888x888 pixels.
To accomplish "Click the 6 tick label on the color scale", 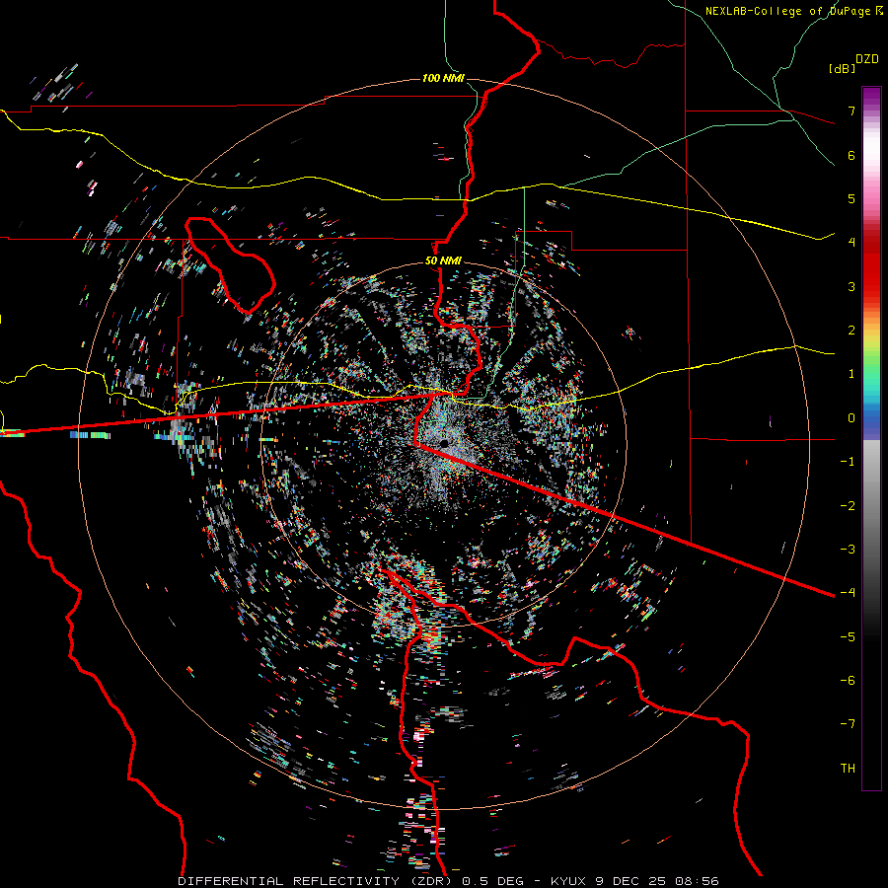I will tap(851, 155).
